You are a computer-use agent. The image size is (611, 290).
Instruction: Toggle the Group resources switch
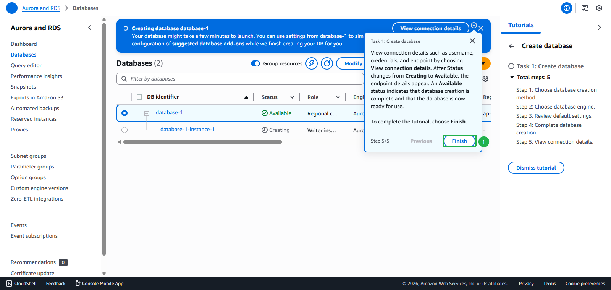(255, 63)
